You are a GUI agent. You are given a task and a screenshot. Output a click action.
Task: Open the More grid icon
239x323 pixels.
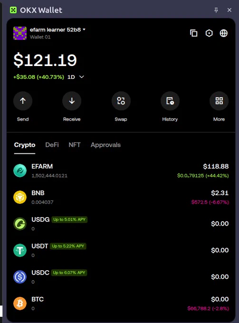point(219,101)
